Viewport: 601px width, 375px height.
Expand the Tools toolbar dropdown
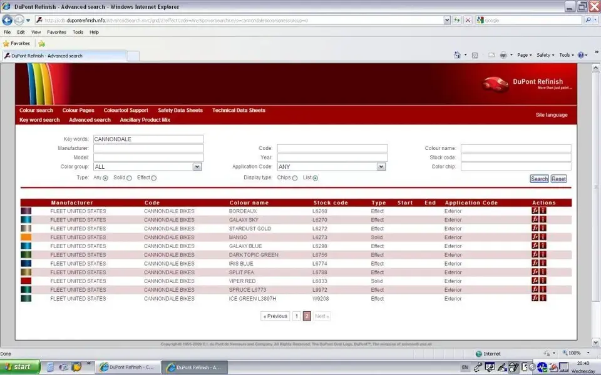(x=567, y=55)
